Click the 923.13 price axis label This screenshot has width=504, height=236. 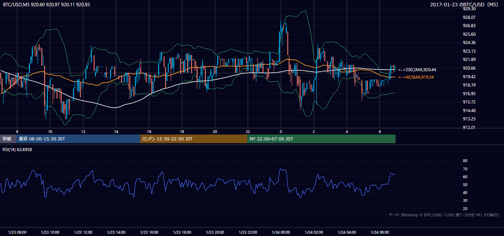coord(469,51)
